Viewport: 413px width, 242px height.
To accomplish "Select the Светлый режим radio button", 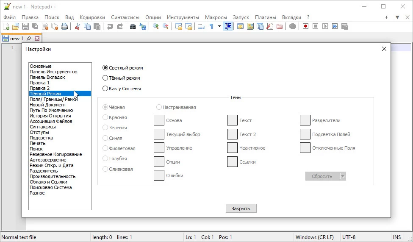I will click(x=105, y=68).
